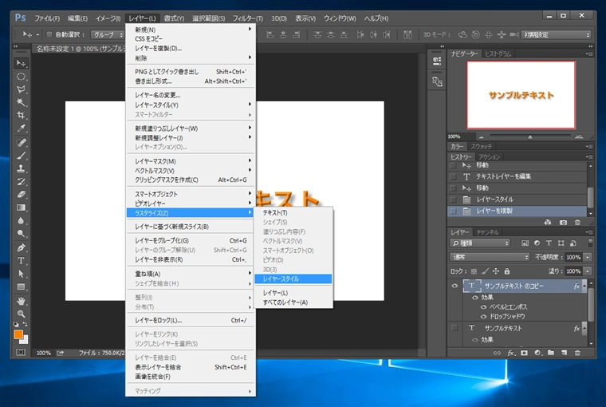This screenshot has width=606, height=407.
Task: Click the background white color swatch
Action: [x=26, y=341]
